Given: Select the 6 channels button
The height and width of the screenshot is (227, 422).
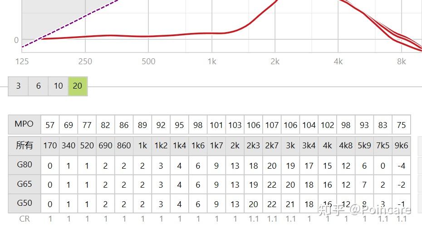Looking at the screenshot, I should pyautogui.click(x=38, y=86).
